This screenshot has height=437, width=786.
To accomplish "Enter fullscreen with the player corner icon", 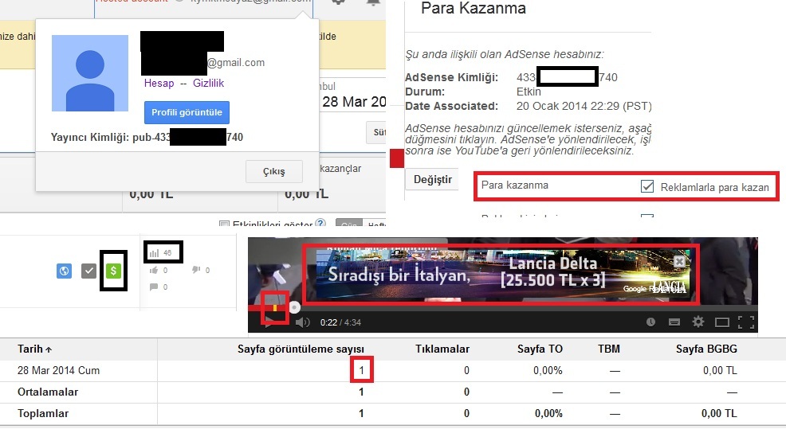I will pyautogui.click(x=746, y=322).
